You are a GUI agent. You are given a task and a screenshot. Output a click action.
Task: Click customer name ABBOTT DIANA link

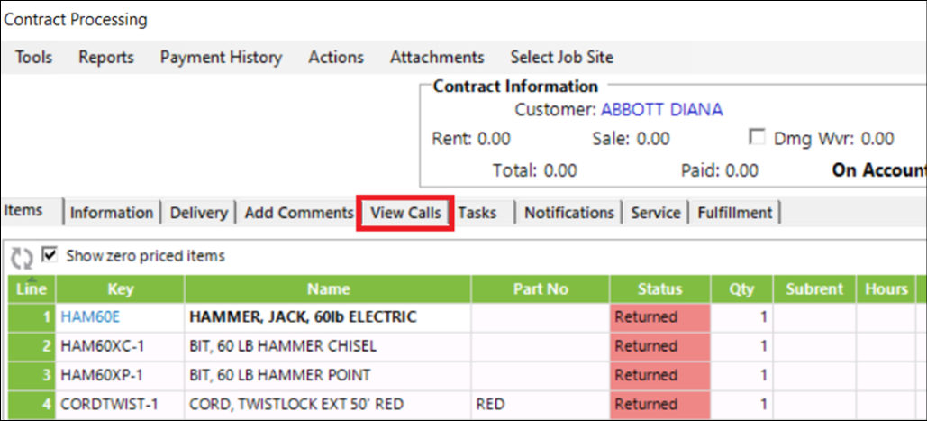tap(661, 110)
